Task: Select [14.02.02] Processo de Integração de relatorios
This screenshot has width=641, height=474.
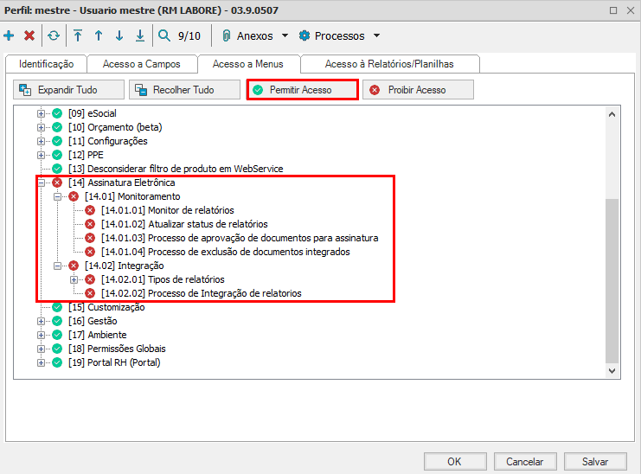Action: click(202, 293)
